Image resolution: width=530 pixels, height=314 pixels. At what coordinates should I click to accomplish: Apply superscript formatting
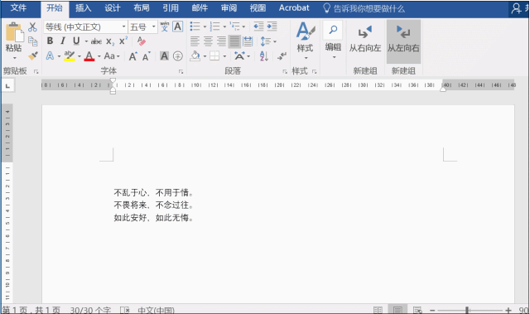(123, 41)
